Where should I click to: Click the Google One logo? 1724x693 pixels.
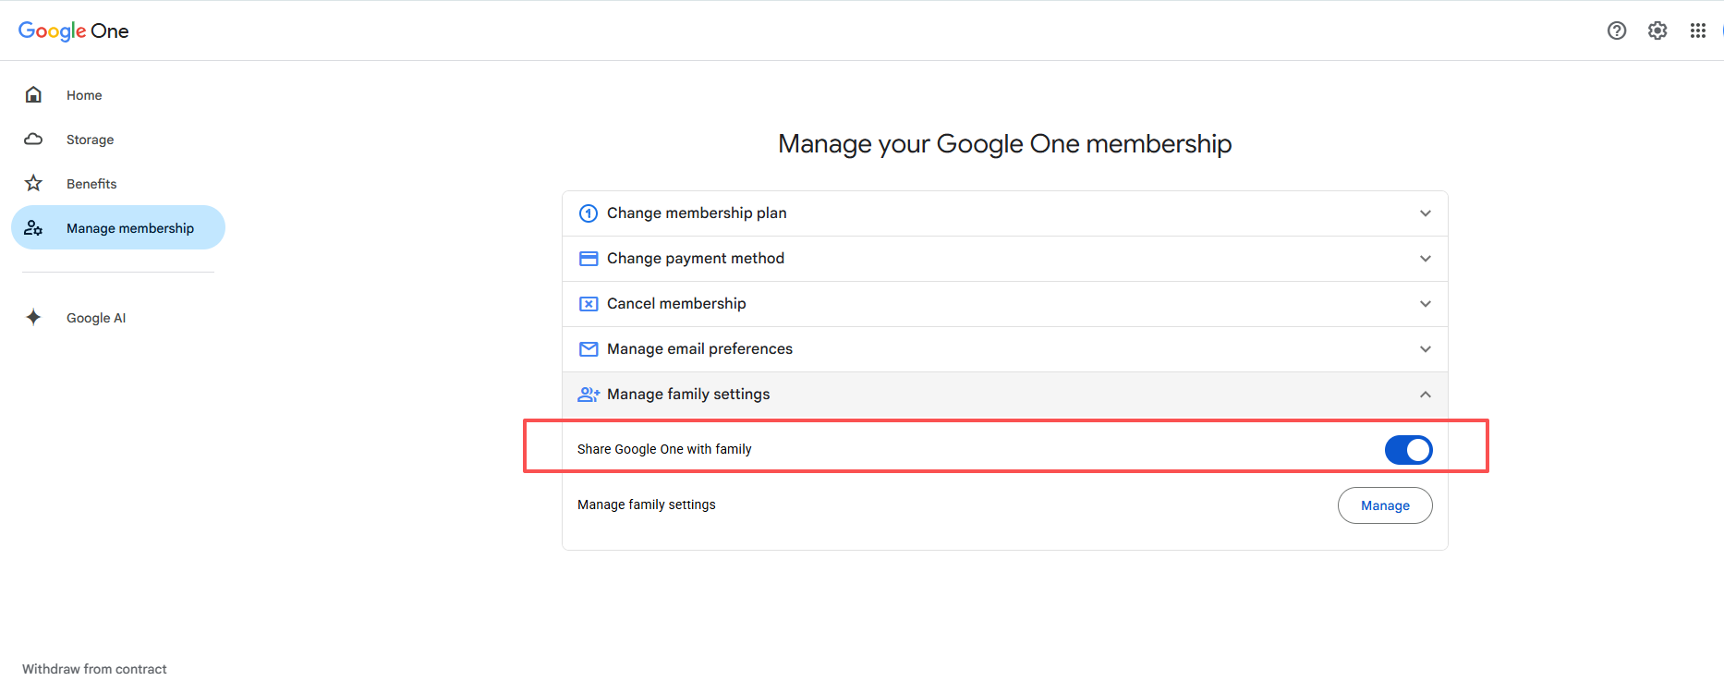pyautogui.click(x=74, y=30)
